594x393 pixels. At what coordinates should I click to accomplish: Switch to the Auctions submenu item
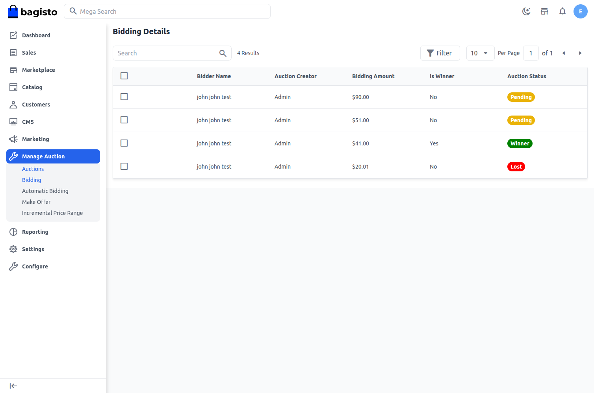coord(33,169)
